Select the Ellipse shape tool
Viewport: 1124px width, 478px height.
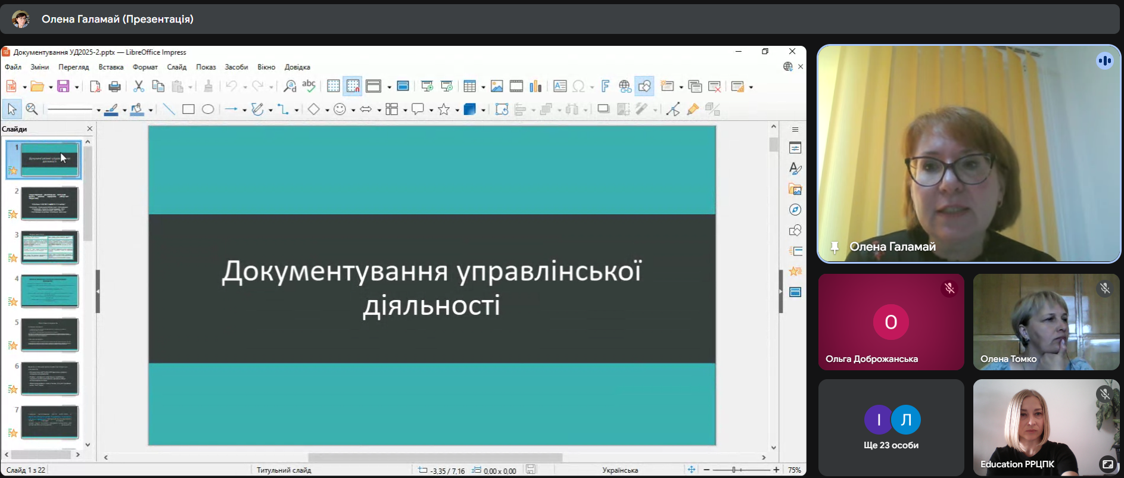(208, 110)
